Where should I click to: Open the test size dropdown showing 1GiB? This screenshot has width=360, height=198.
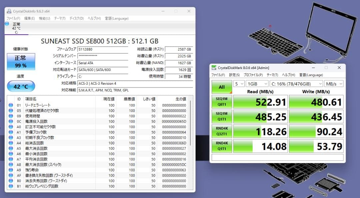click(257, 84)
